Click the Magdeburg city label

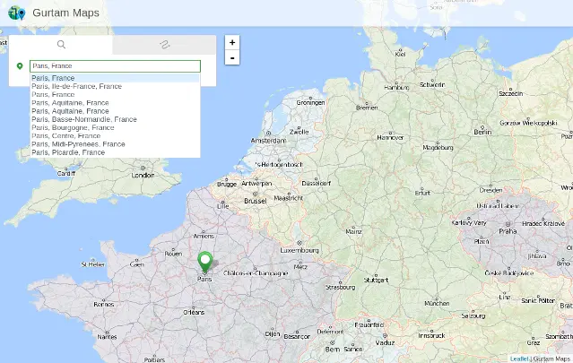[438, 148]
